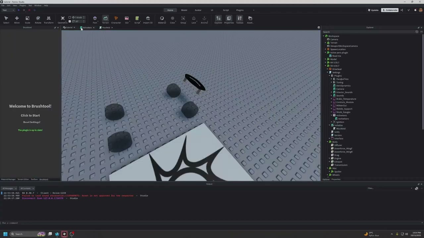
Task: Open Explorer filter history icon
Action: point(417,32)
